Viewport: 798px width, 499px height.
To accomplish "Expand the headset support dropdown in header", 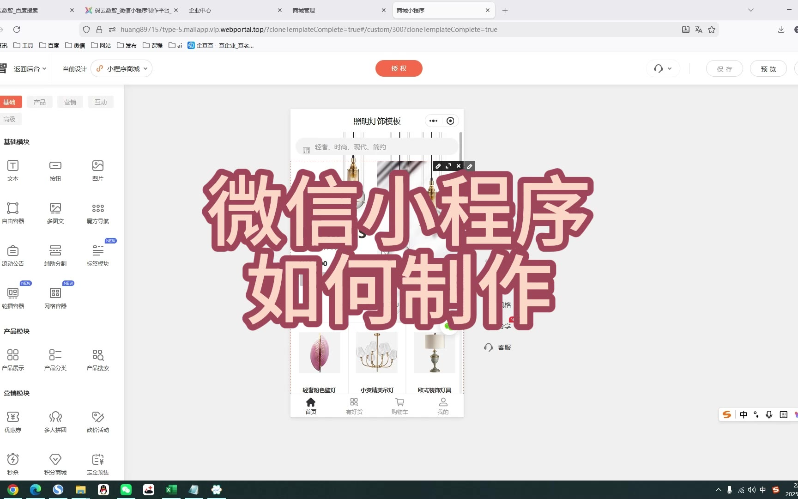I will pos(663,68).
